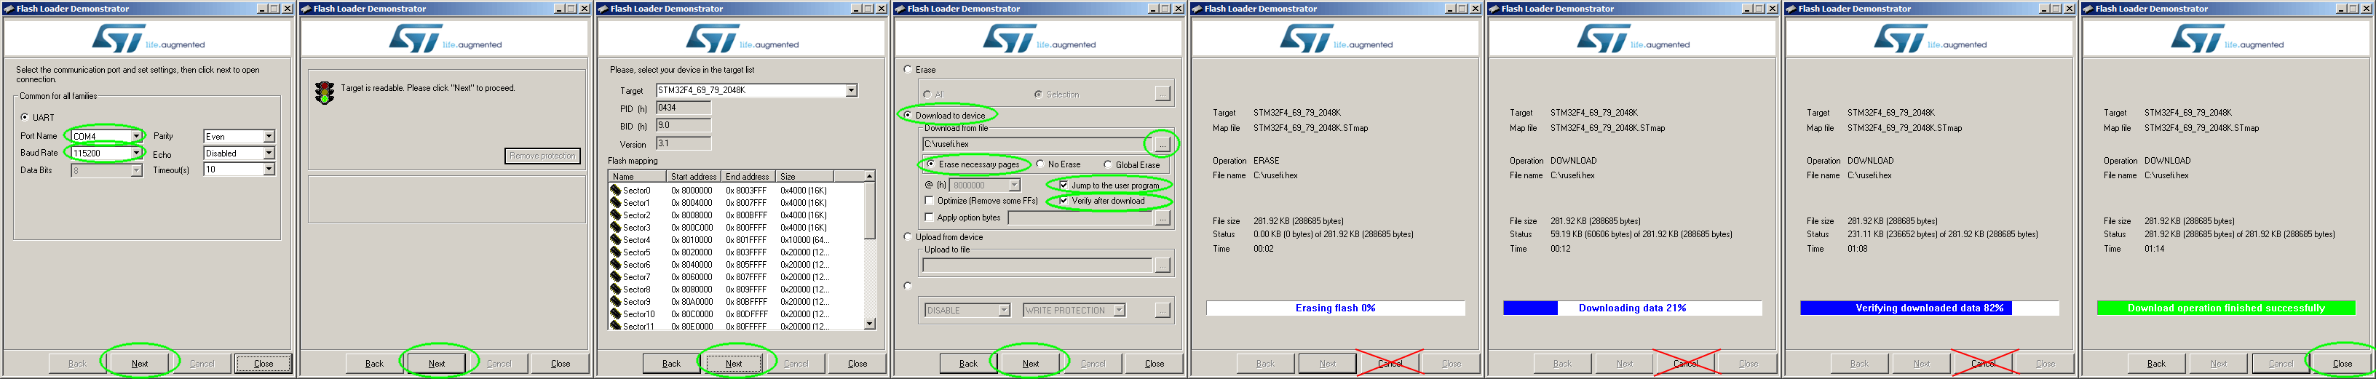Viewport: 2376px width, 379px height.
Task: Open the Data Bits dropdown
Action: [135, 169]
